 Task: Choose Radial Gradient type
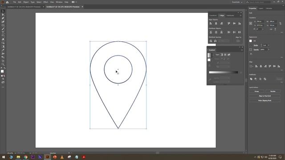coord(225,55)
